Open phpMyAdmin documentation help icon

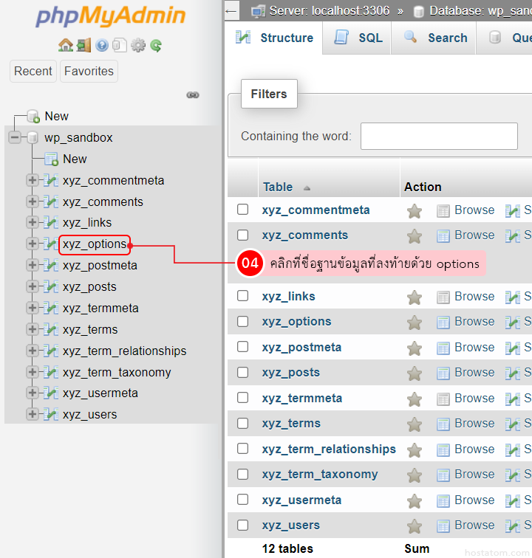[x=102, y=46]
